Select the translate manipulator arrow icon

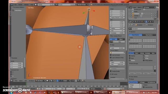pos(57,81)
